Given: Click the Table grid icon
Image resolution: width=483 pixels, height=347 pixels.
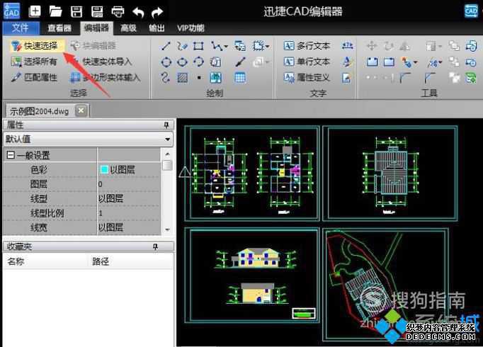Looking at the screenshot, I should point(240,78).
